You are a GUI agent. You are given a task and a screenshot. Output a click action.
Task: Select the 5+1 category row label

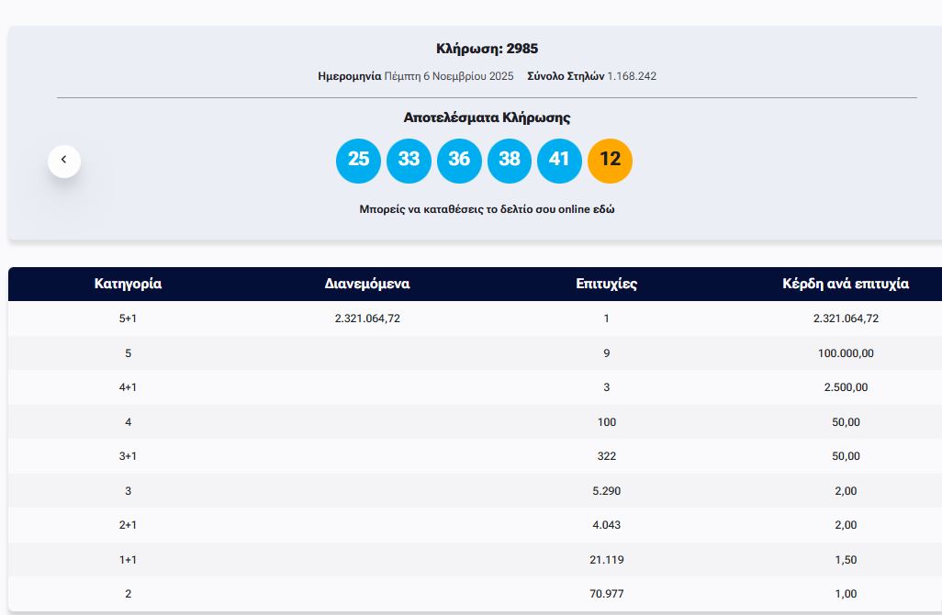pos(128,319)
